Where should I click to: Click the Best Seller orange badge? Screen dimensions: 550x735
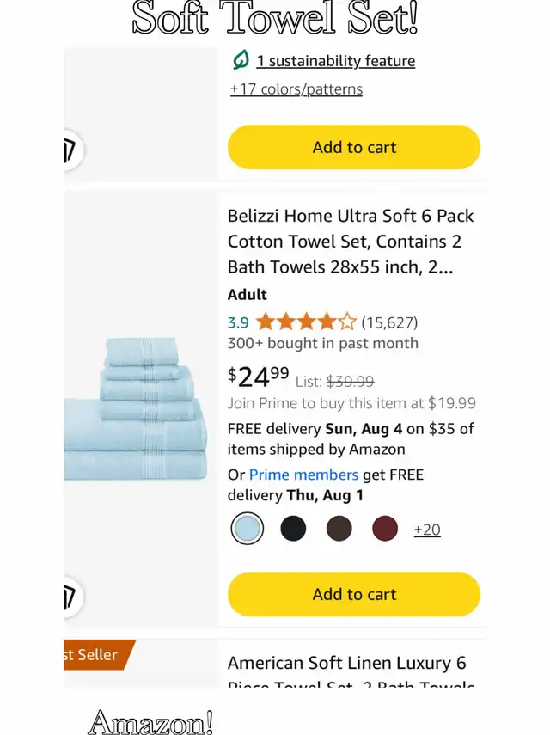[x=97, y=654]
